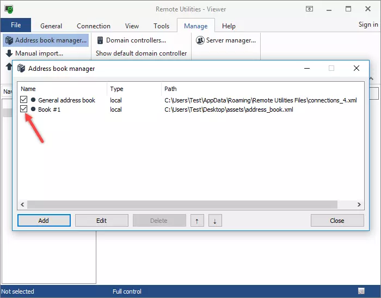Click horizontal scrollbar right arrow

coord(359,205)
